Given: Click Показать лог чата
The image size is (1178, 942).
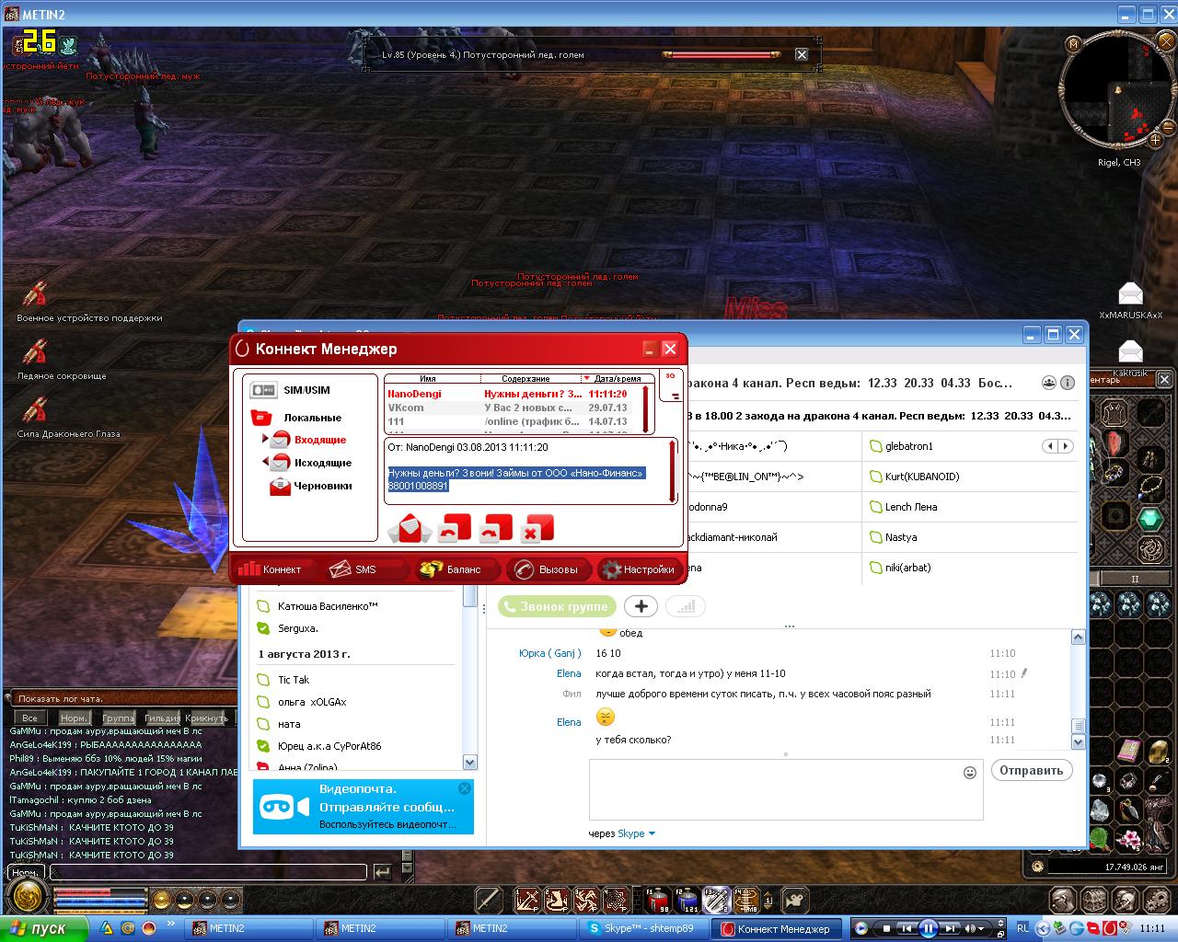Looking at the screenshot, I should [61, 698].
